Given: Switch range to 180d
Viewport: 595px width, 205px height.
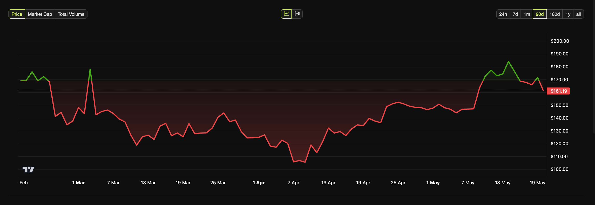Looking at the screenshot, I should click(555, 14).
